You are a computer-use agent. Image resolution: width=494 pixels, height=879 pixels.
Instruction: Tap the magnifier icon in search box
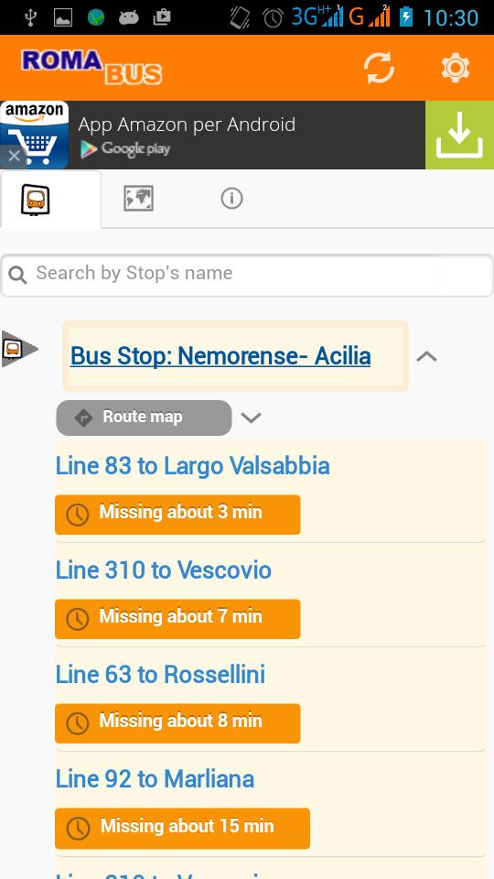pyautogui.click(x=17, y=275)
